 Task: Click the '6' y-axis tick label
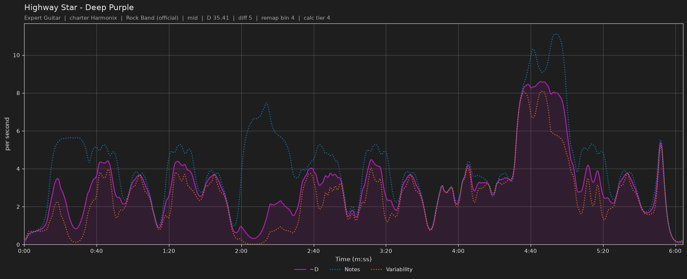(x=18, y=131)
